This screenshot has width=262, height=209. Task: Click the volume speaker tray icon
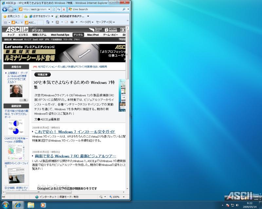(237, 205)
